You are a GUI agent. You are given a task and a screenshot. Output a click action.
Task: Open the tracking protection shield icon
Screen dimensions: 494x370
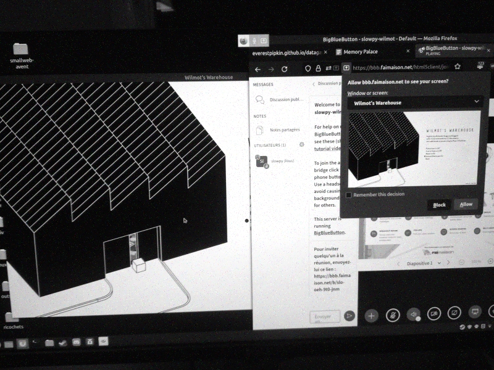click(308, 68)
